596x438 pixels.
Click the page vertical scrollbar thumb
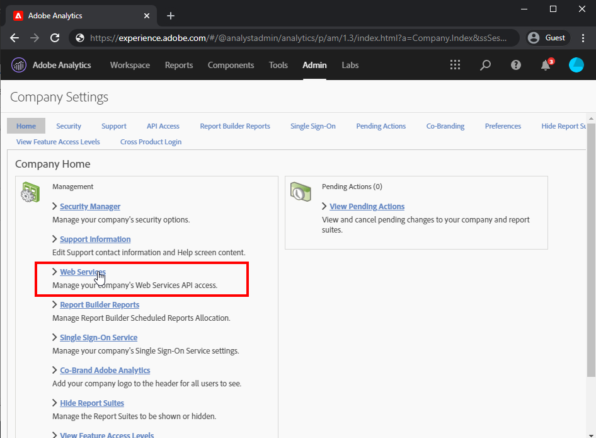591,250
